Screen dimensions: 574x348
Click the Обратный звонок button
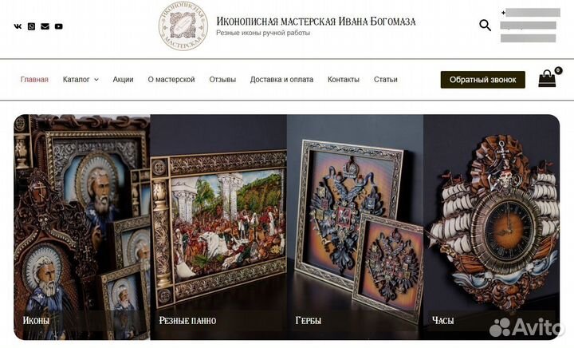coord(483,80)
